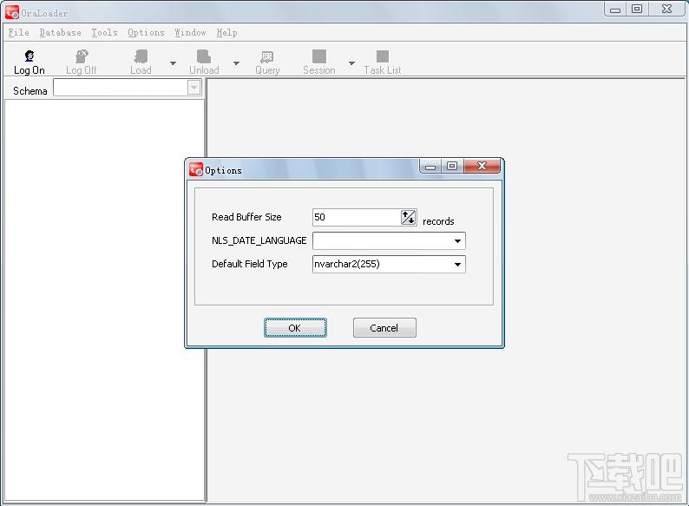Close the OraLoader main window
The width and height of the screenshot is (689, 506).
click(x=666, y=9)
